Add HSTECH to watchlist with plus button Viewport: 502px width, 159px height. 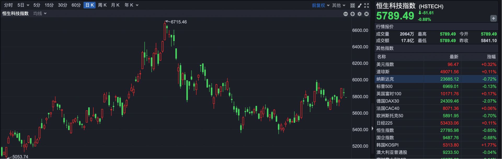tap(493, 18)
